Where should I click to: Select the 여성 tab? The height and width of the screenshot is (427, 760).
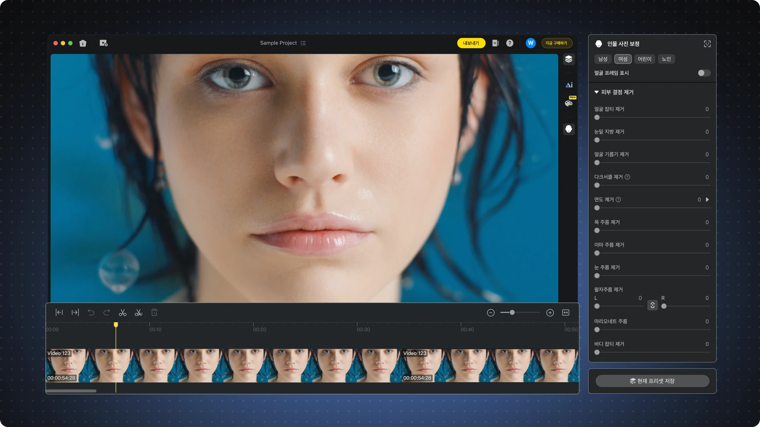[x=623, y=59]
